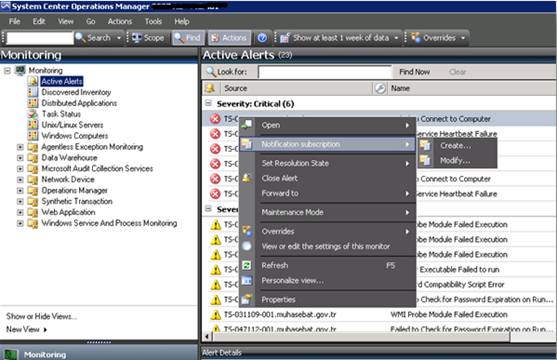Image resolution: width=557 pixels, height=360 pixels.
Task: Click critical error icon of first alert row
Action: pyautogui.click(x=215, y=119)
